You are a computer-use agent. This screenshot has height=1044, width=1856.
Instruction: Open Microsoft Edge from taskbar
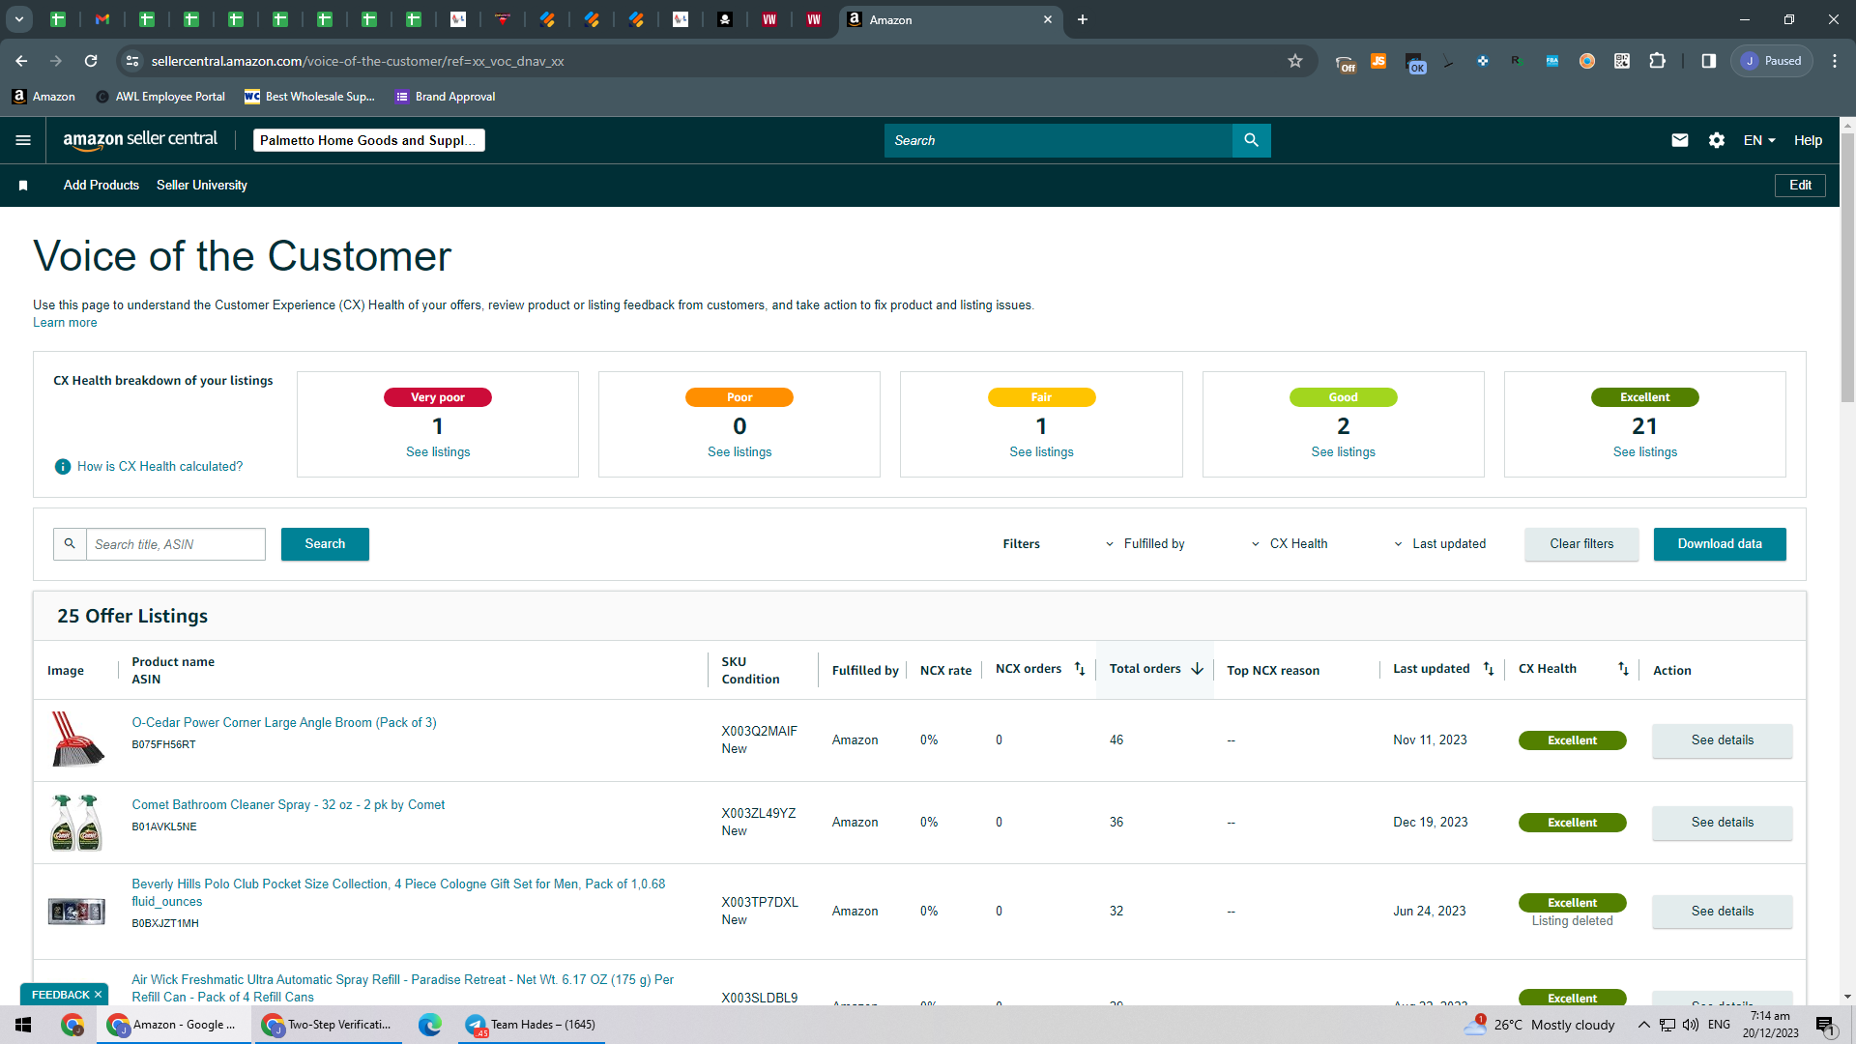(430, 1025)
